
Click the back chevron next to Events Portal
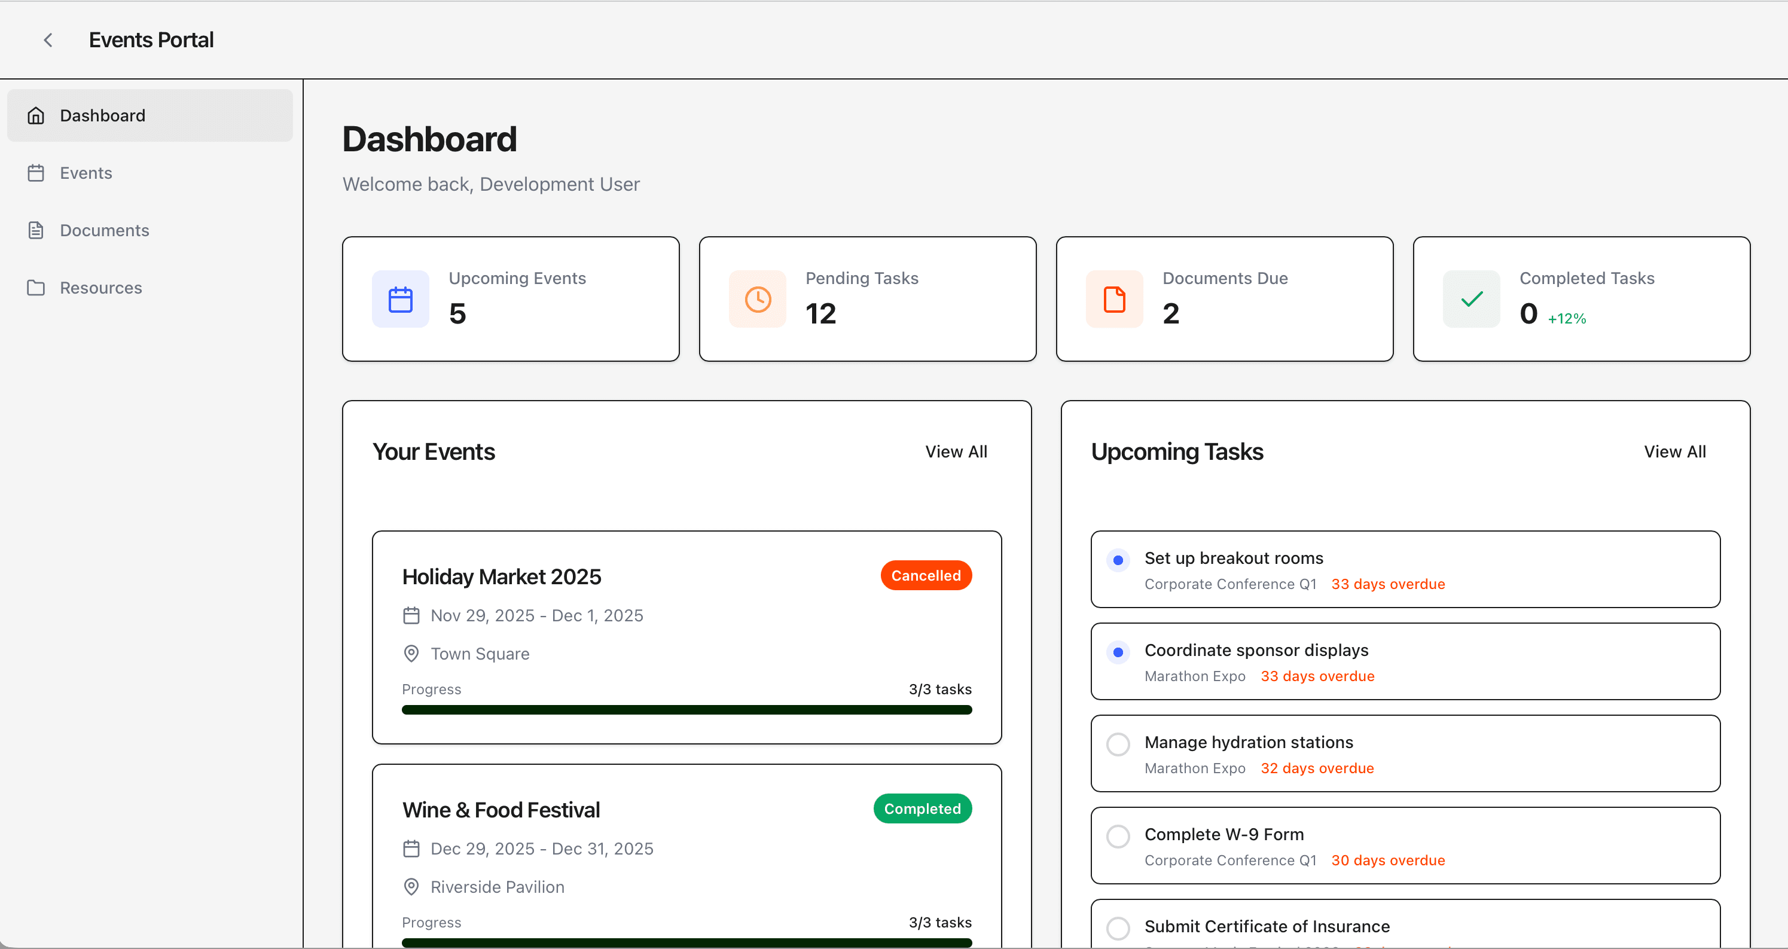(48, 39)
